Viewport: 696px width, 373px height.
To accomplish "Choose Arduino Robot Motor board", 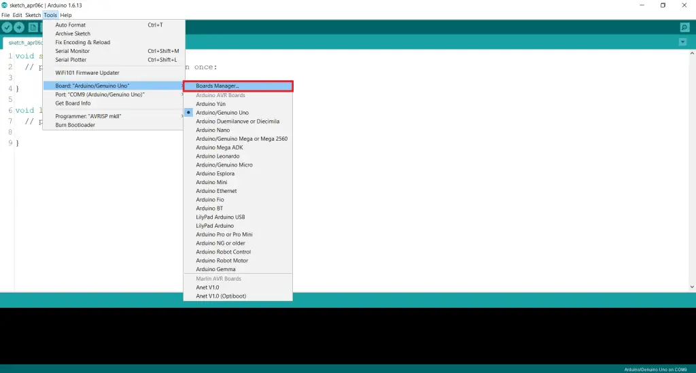I will [x=239, y=260].
